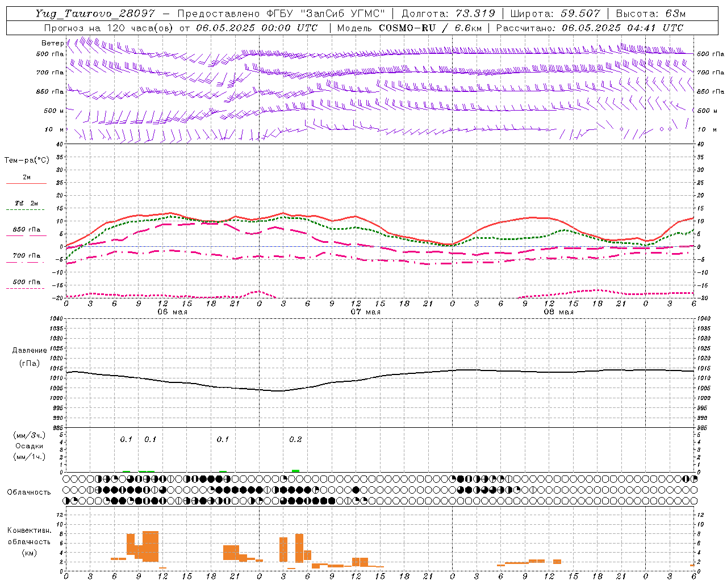Viewport: 727px width, 581px height.
Task: Select the text Предоставлено ФГБУ "ЗапСиб УГМС"
Action: (282, 14)
